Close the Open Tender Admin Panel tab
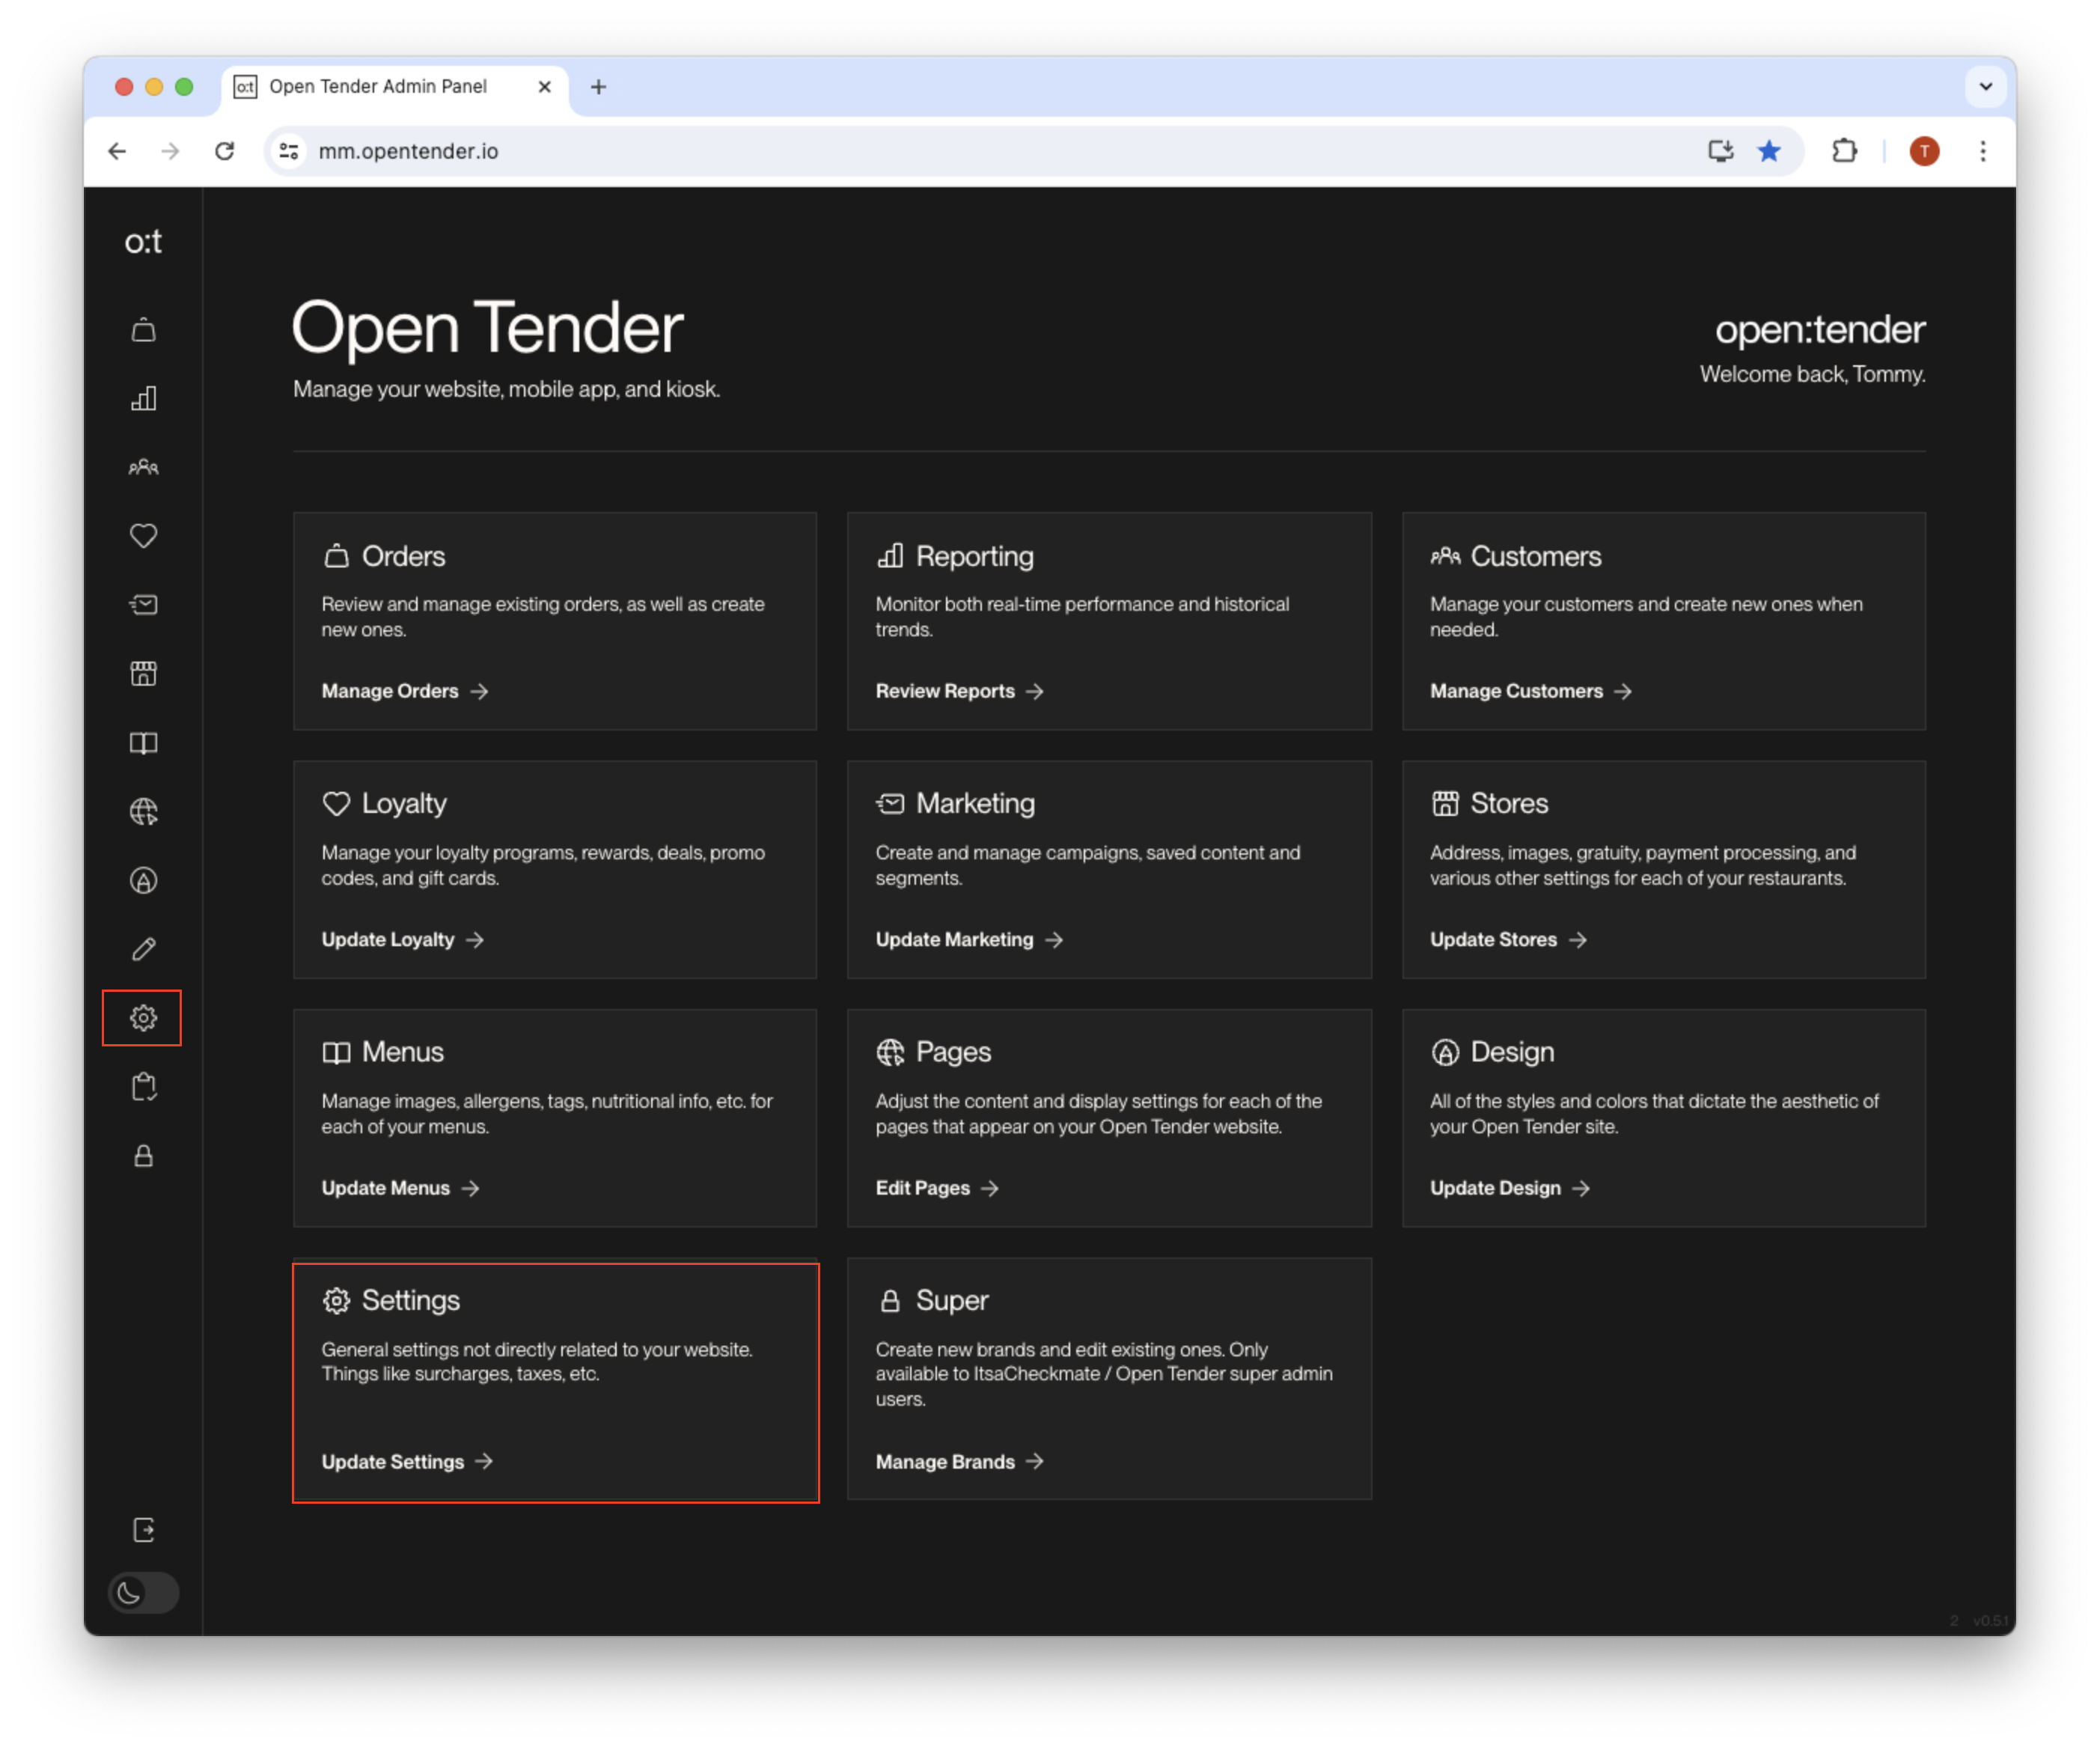 [544, 87]
